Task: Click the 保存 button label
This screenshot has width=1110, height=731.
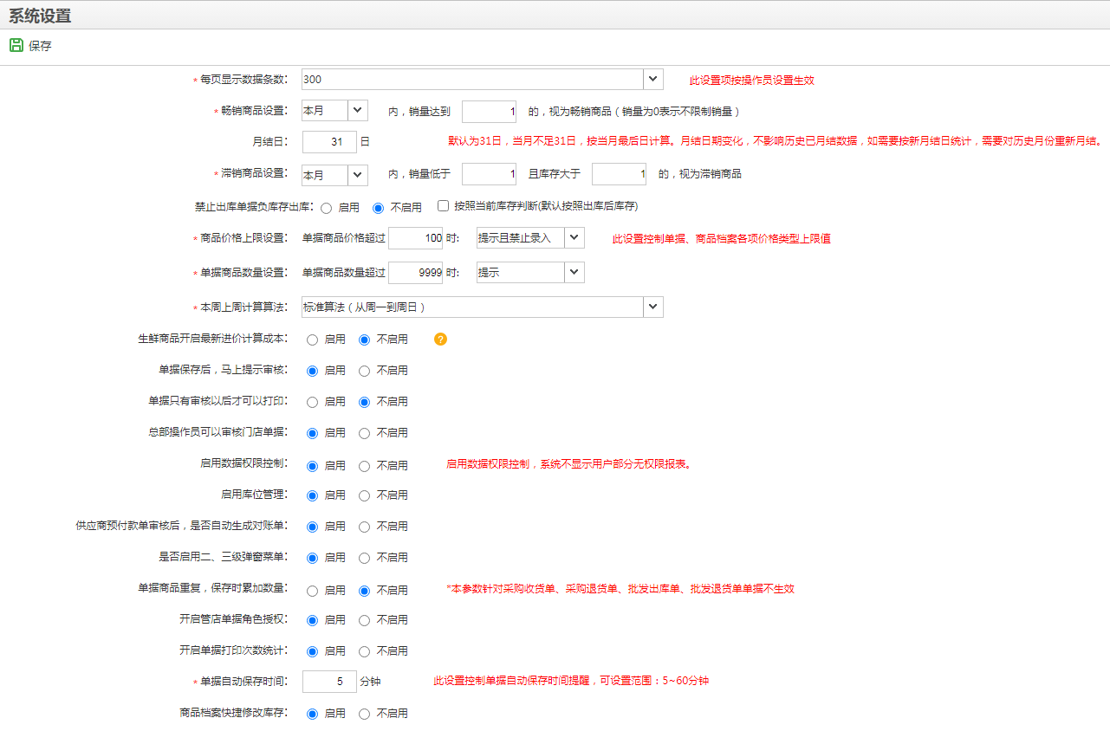Action: 40,46
